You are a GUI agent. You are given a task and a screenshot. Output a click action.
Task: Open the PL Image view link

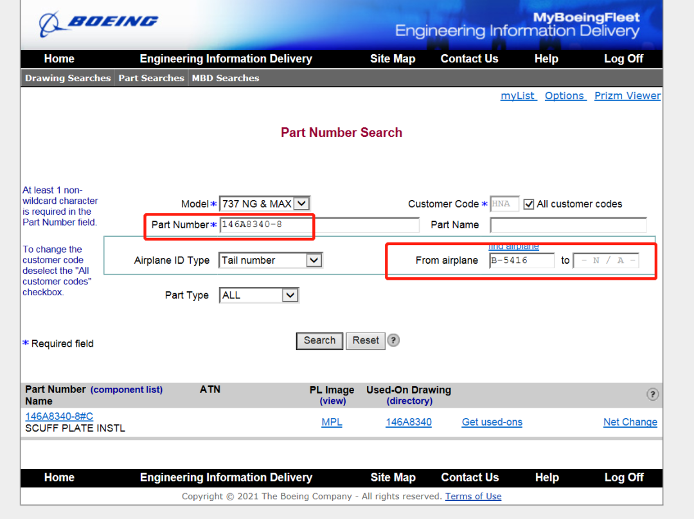click(x=333, y=401)
